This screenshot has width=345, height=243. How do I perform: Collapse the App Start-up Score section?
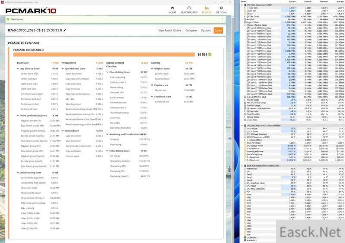tap(18, 69)
